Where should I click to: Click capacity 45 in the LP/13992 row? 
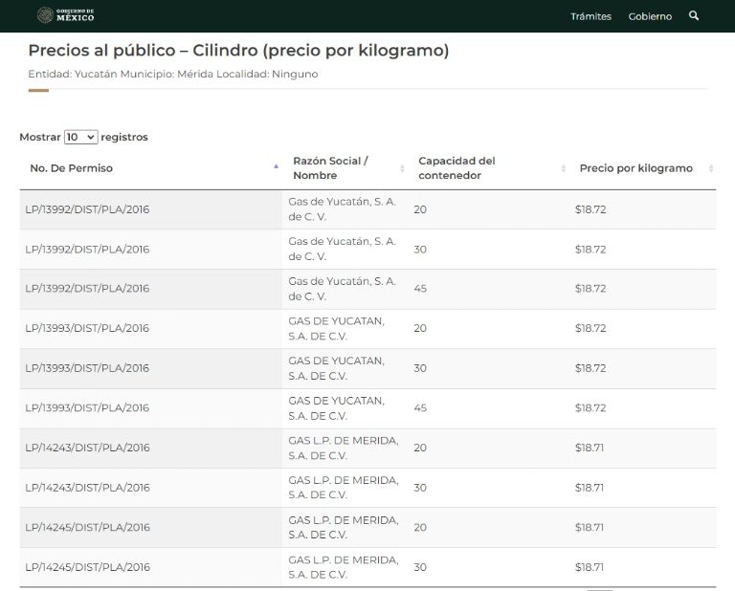click(x=420, y=289)
